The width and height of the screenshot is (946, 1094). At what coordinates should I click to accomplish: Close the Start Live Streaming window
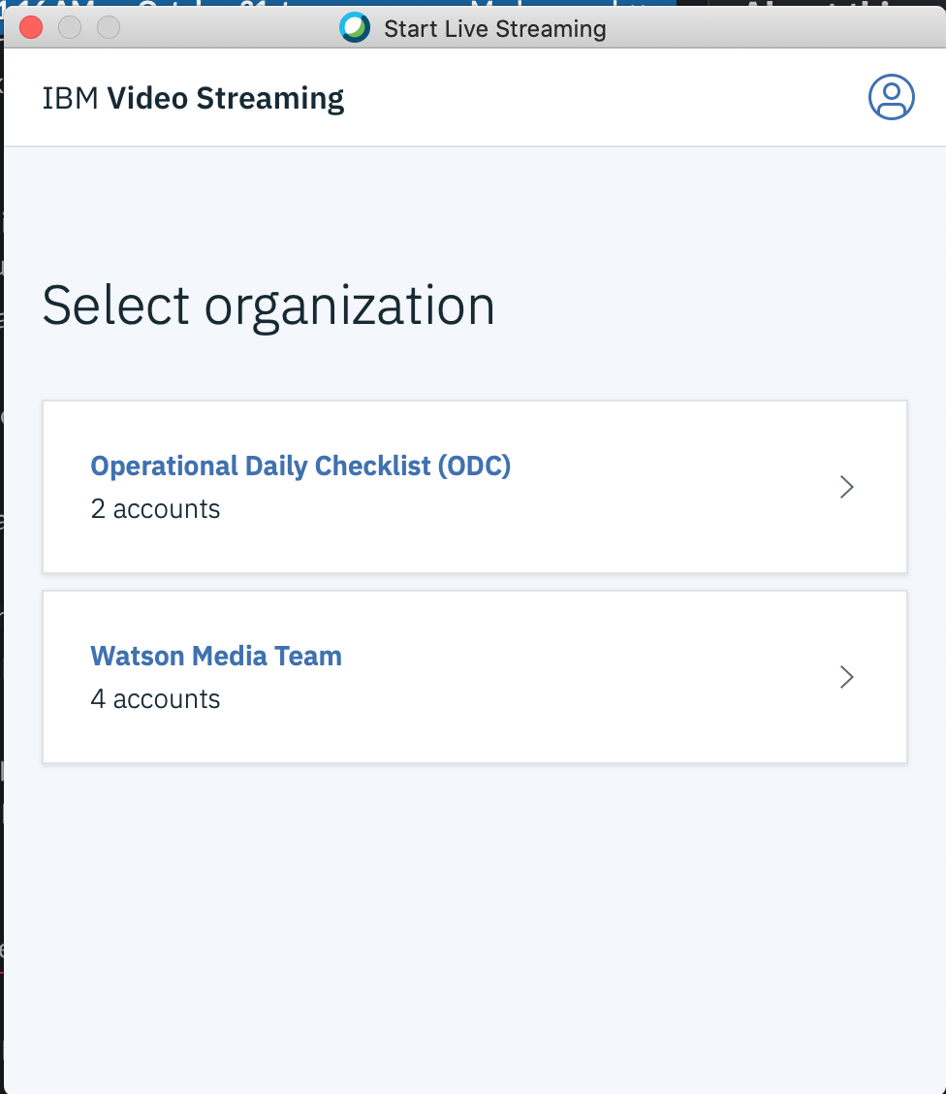pyautogui.click(x=31, y=28)
